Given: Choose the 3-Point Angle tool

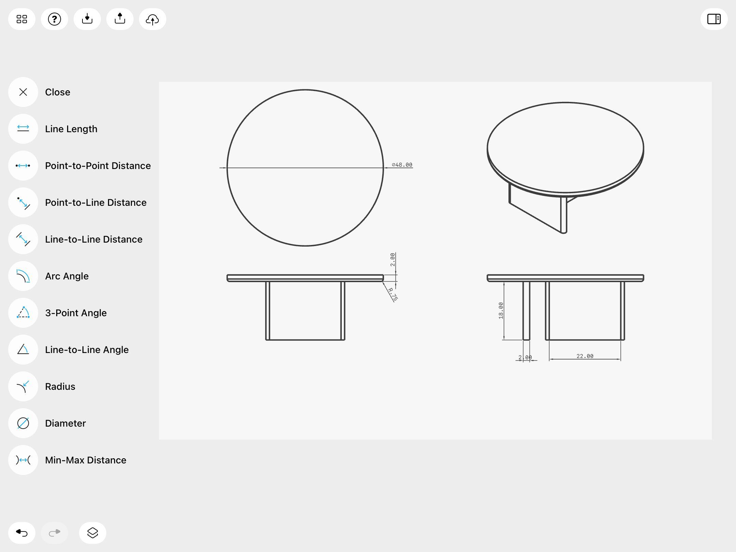Looking at the screenshot, I should pyautogui.click(x=23, y=313).
